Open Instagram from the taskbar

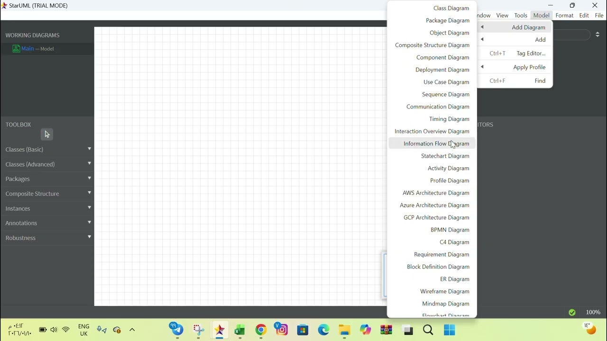click(x=282, y=330)
